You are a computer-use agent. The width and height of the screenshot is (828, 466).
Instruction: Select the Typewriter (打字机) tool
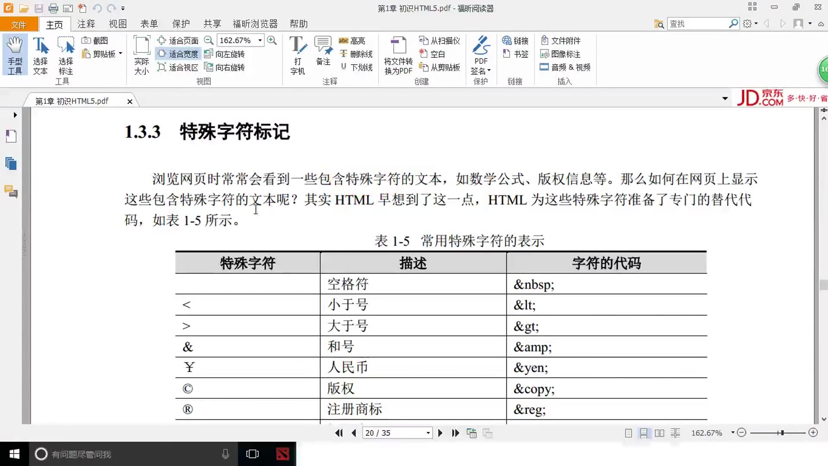[x=298, y=55]
